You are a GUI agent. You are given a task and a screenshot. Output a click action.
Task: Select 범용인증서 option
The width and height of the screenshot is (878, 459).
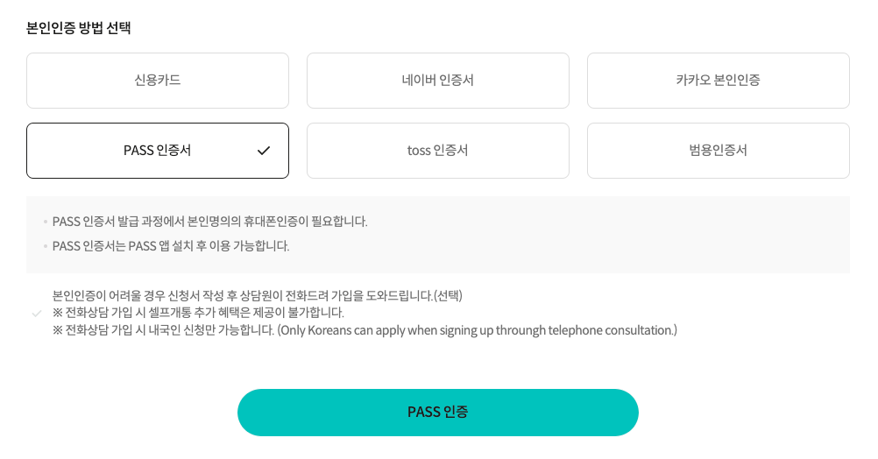pyautogui.click(x=719, y=151)
